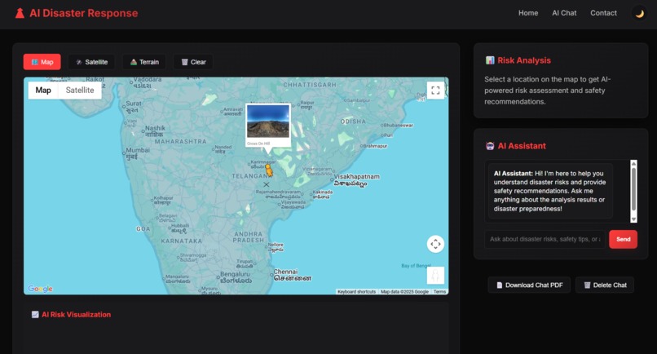Open the Contact page
The width and height of the screenshot is (657, 354).
click(603, 13)
